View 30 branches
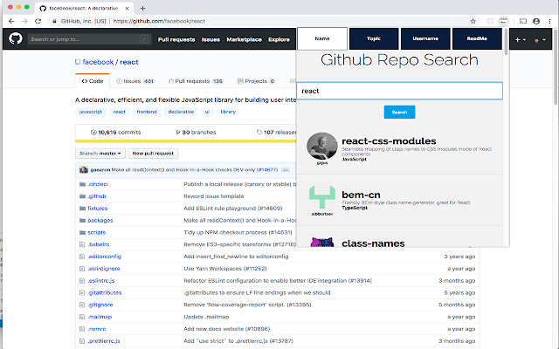559x349 pixels. click(196, 132)
